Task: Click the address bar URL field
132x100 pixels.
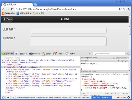Action: point(67,9)
